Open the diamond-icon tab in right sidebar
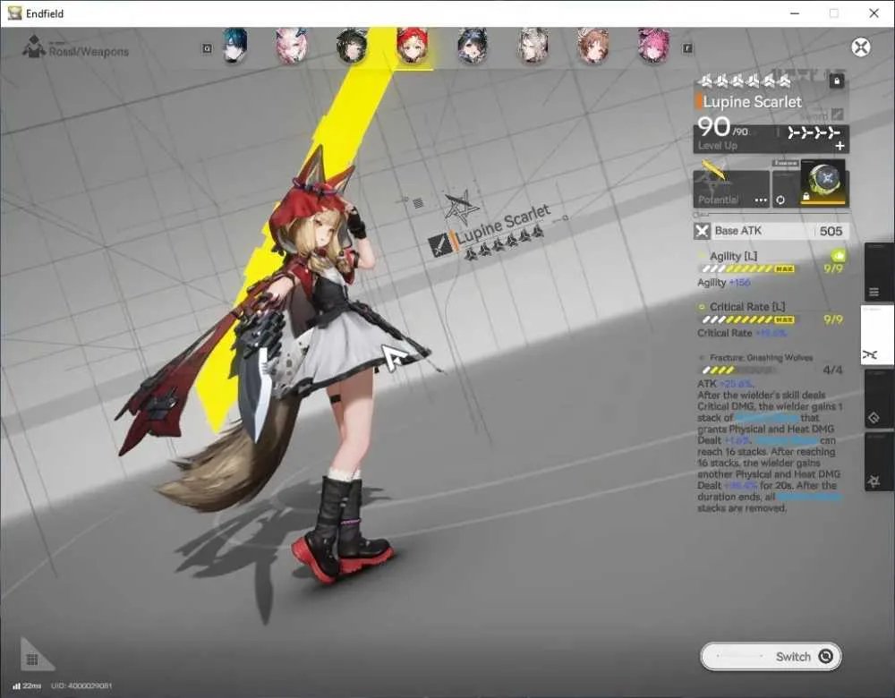Viewport: 895px width, 698px height. (x=874, y=418)
